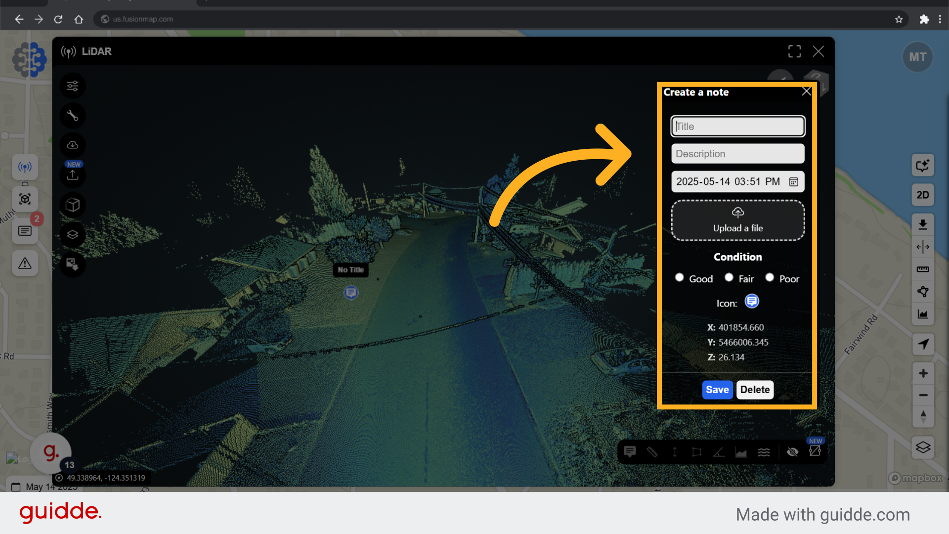Click the Delete button
Viewport: 949px width, 534px height.
click(755, 390)
